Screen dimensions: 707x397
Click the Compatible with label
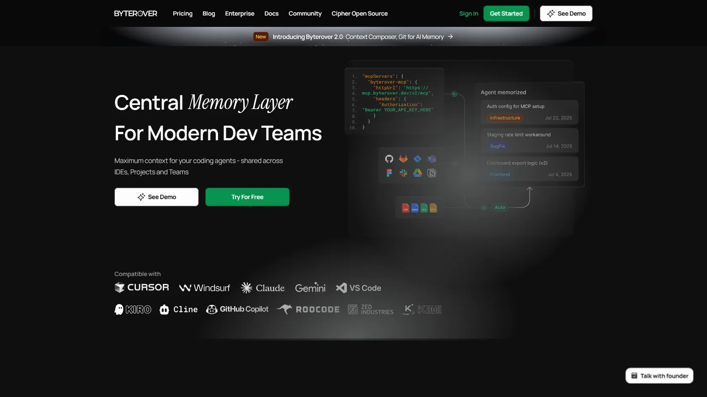[x=138, y=274]
